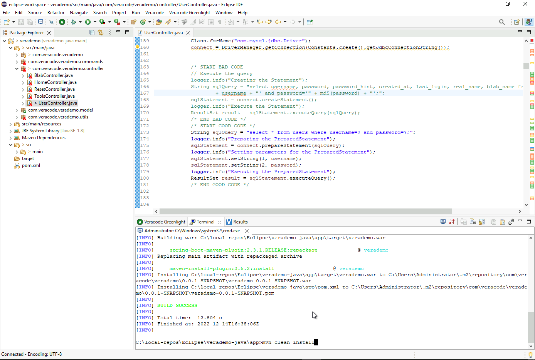Select the Terminal tab
This screenshot has width=535, height=360.
click(205, 222)
